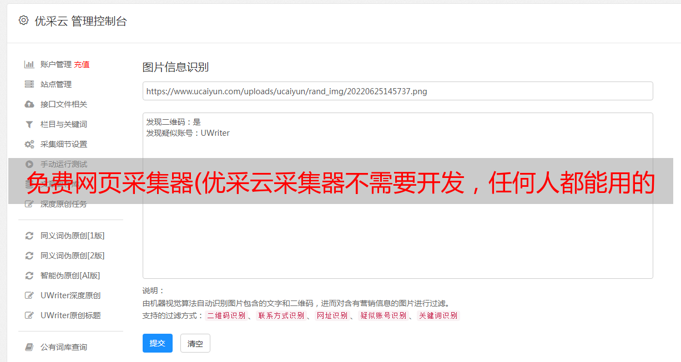The image size is (681, 362).
Task: Click the 发现二维码：是 result line
Action: click(x=173, y=122)
